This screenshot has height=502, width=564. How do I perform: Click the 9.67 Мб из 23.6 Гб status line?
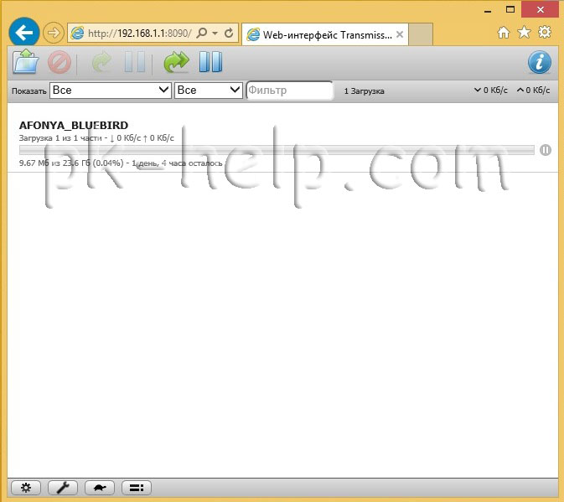(x=121, y=163)
